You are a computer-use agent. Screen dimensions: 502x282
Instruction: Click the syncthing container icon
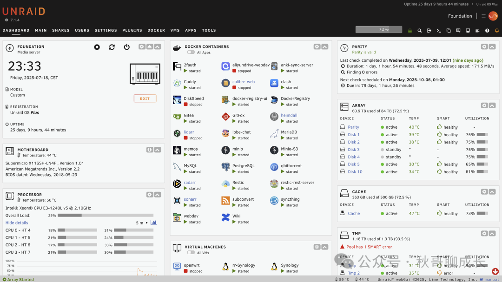pyautogui.click(x=274, y=200)
